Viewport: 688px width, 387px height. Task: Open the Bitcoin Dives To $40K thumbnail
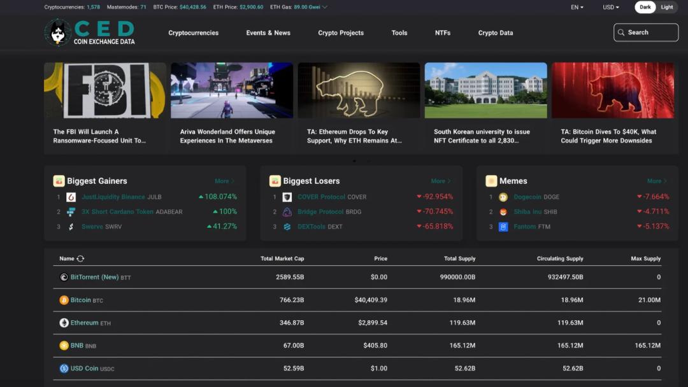(x=613, y=90)
